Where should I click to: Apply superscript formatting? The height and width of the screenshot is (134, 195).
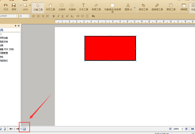(x=67, y=16)
